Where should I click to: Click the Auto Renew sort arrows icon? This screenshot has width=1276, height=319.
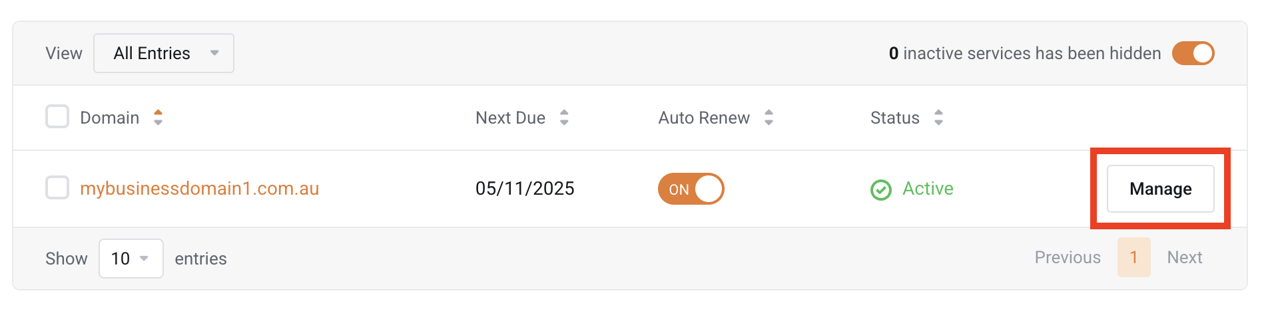[769, 118]
